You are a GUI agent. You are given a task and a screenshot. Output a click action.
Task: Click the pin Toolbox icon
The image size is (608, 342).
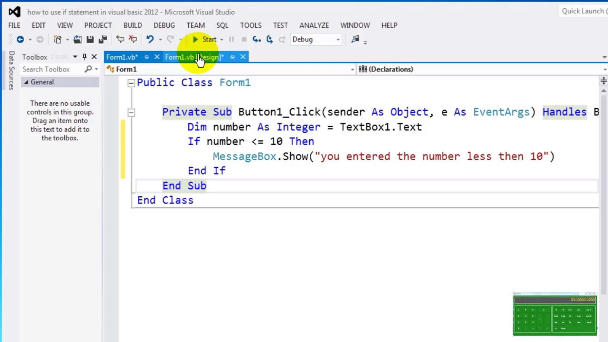click(x=84, y=57)
